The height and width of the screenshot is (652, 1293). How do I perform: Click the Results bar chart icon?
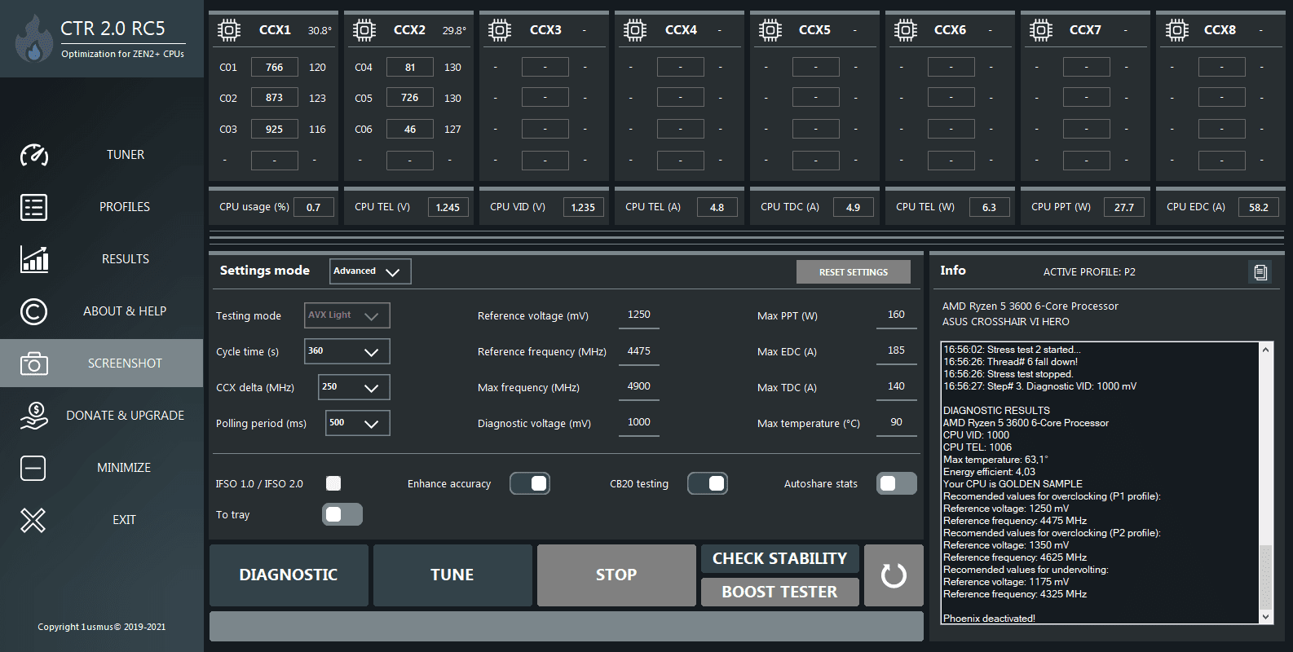pyautogui.click(x=33, y=259)
